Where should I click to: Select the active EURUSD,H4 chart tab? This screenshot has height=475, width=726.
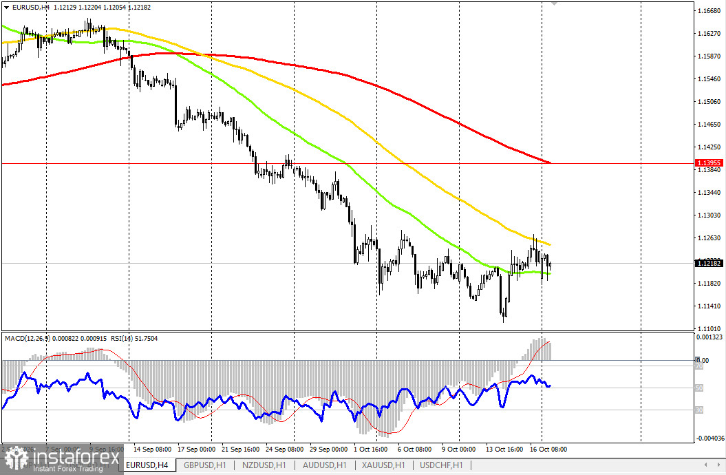pos(147,465)
